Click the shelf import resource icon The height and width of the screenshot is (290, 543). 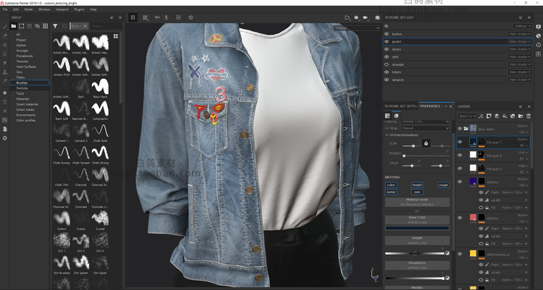45,26
